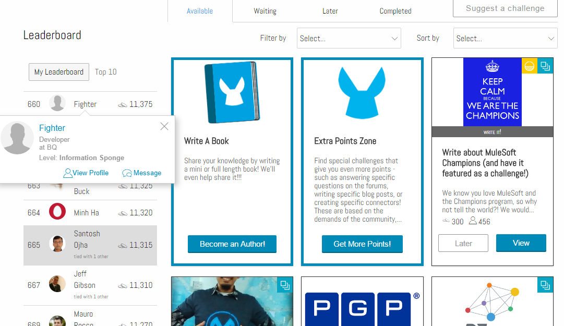564x326 pixels.
Task: Click Minh Ha's red circle avatar
Action: point(57,211)
